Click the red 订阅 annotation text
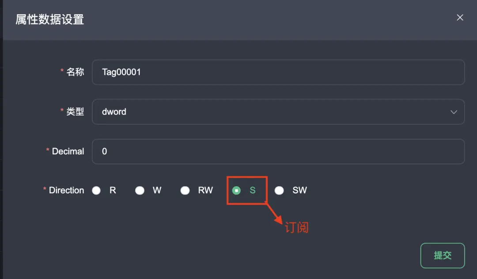 [x=296, y=228]
